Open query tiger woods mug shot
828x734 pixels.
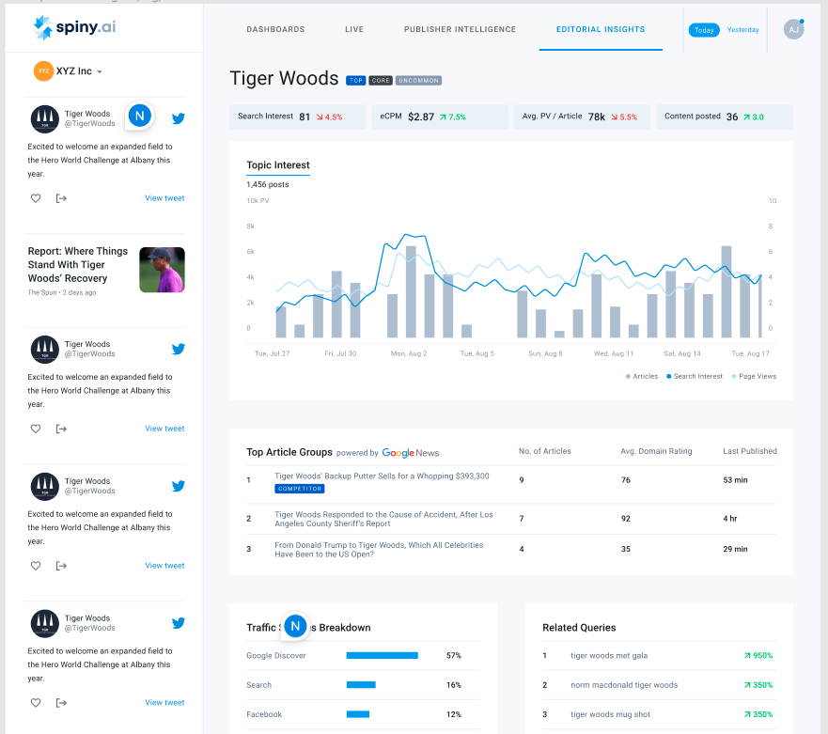tap(611, 715)
